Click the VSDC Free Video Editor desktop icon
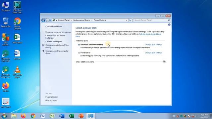Screen dimensions: 212x119 pyautogui.click(x=17, y=7)
